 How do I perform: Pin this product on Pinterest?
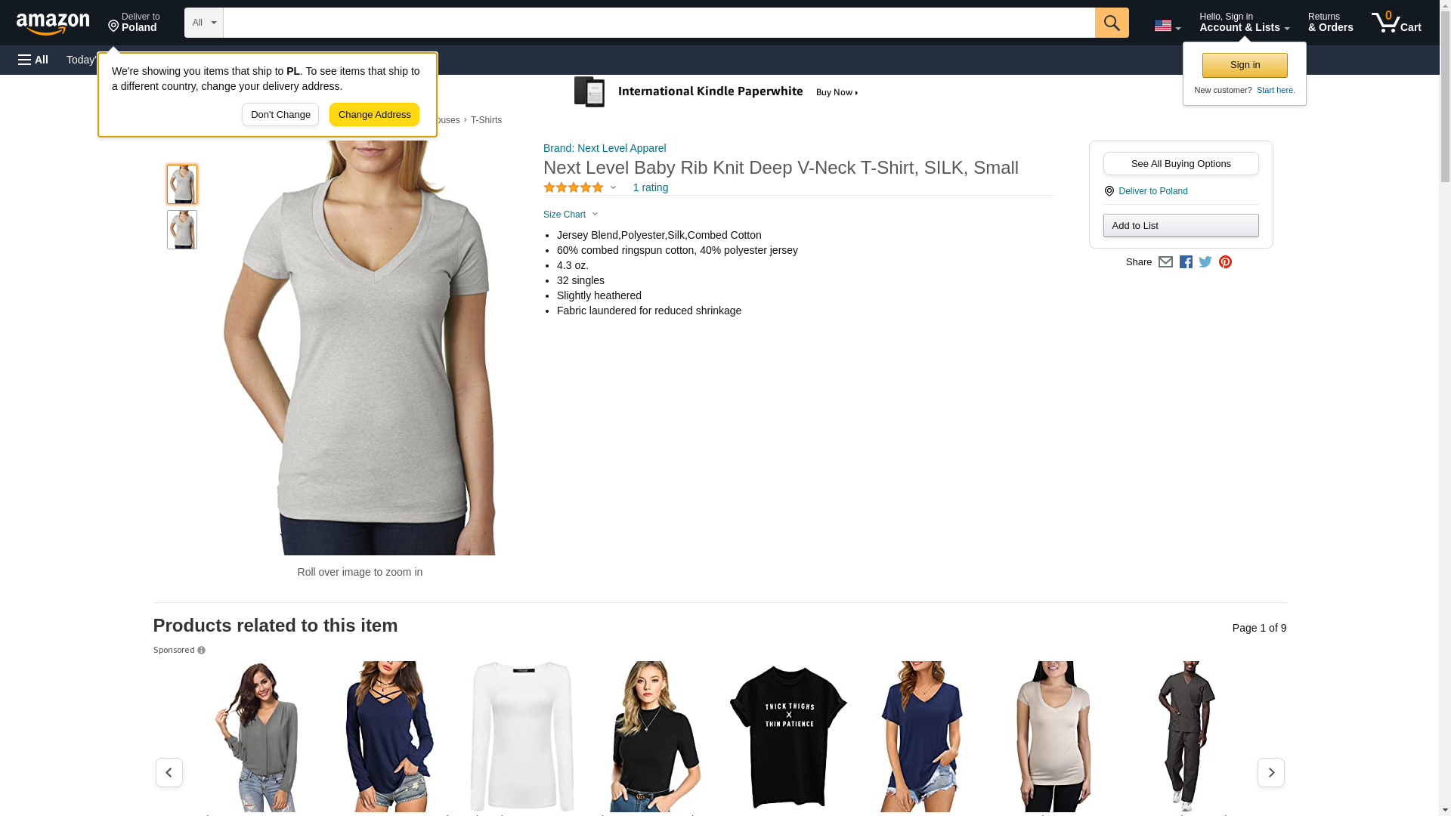(x=1225, y=262)
